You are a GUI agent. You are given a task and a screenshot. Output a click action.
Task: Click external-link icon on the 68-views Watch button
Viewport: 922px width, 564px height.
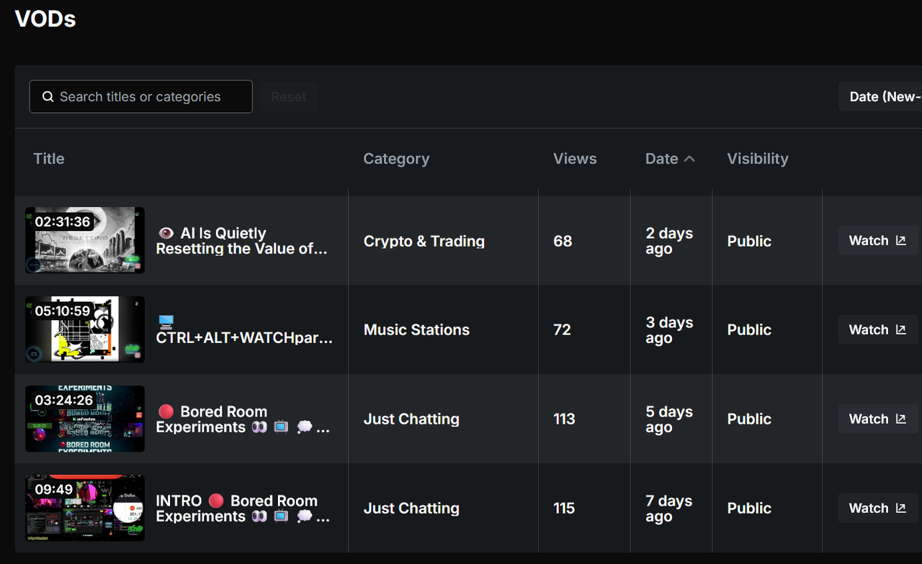901,240
